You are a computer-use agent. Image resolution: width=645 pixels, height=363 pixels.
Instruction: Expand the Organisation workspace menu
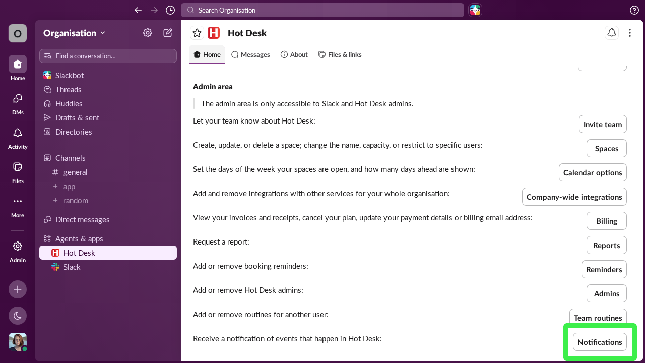(x=75, y=33)
